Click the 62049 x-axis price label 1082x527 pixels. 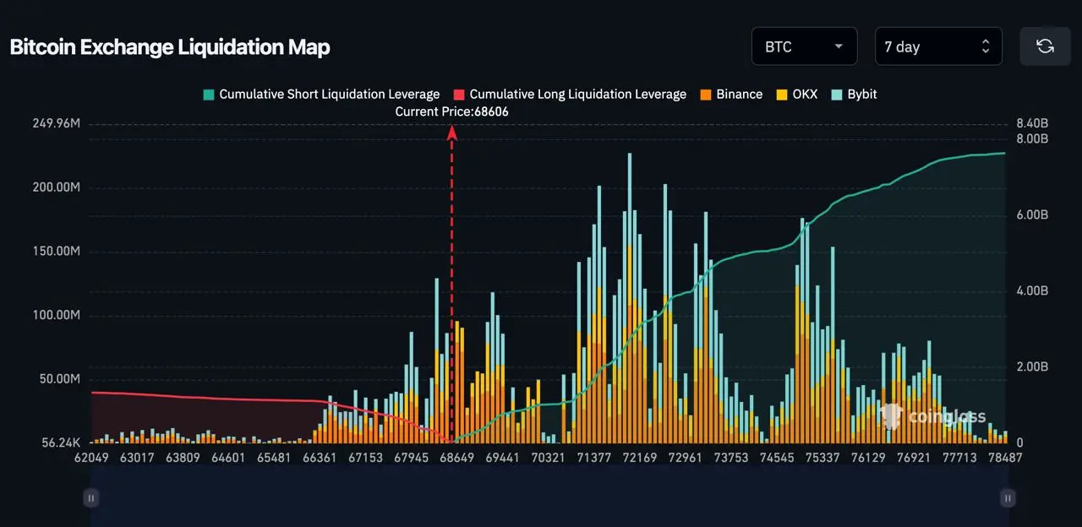[90, 458]
